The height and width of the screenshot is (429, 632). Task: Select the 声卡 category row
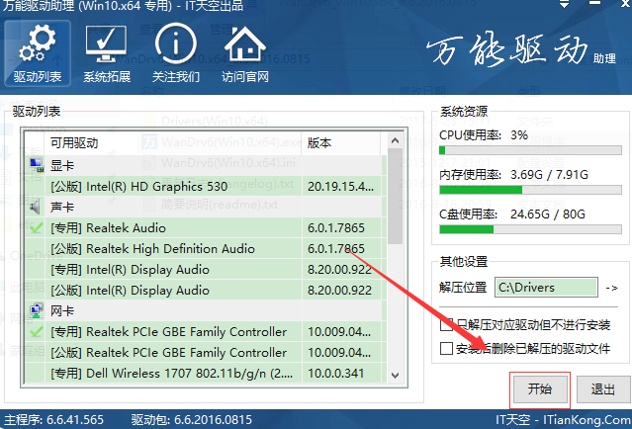205,207
